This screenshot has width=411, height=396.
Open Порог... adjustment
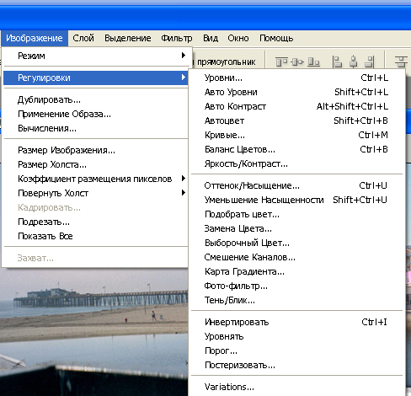click(x=297, y=351)
